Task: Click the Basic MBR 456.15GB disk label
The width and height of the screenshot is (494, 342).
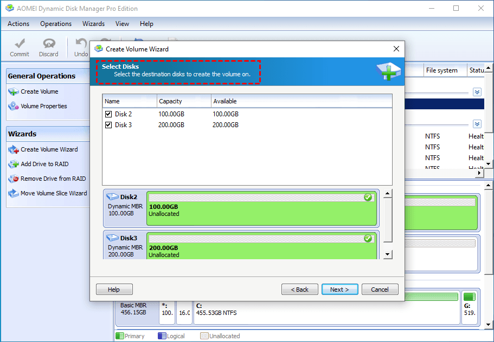Action: [x=133, y=309]
